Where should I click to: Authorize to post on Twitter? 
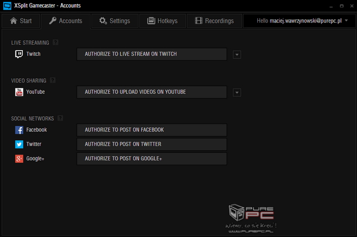coord(152,144)
